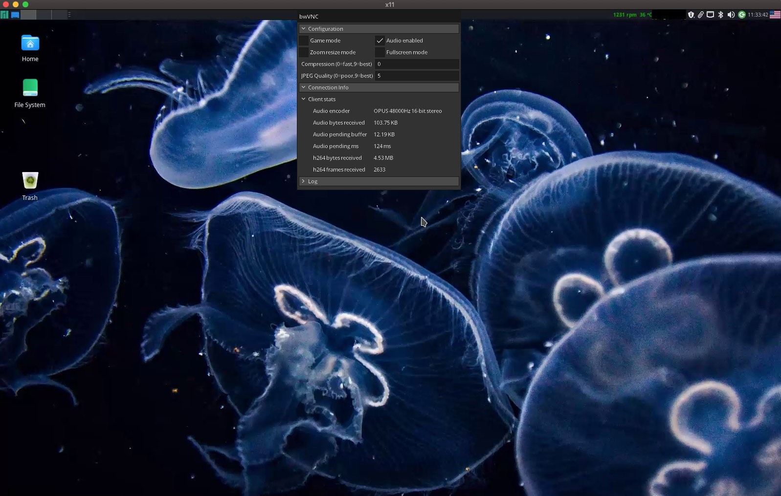
Task: Open the File System desktop icon
Action: coord(30,93)
